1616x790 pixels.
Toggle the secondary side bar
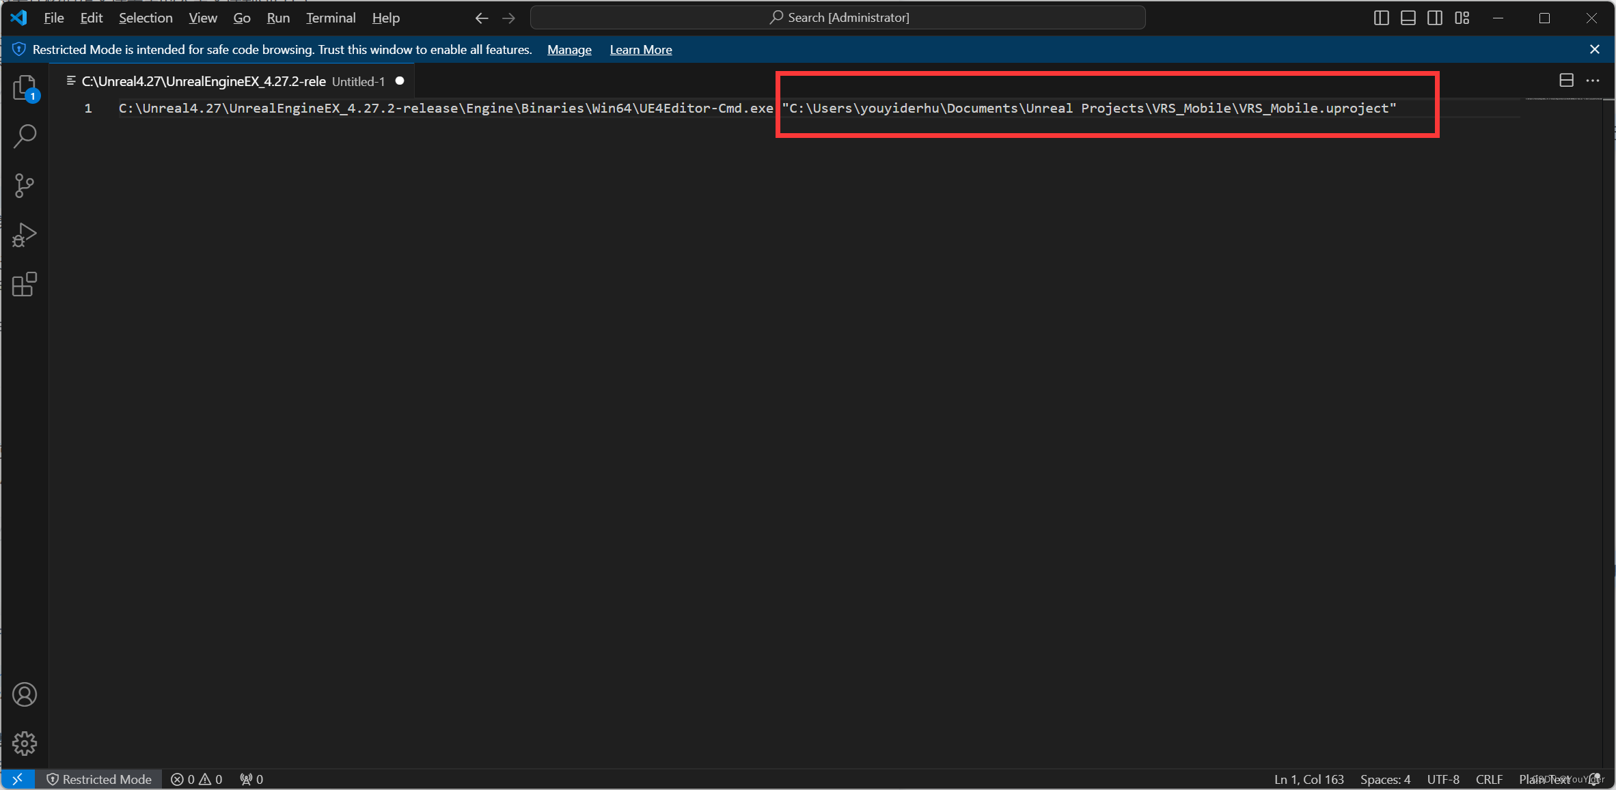(x=1435, y=18)
